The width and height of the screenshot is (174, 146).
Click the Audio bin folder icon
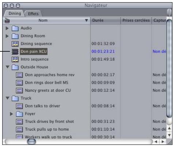15,28
